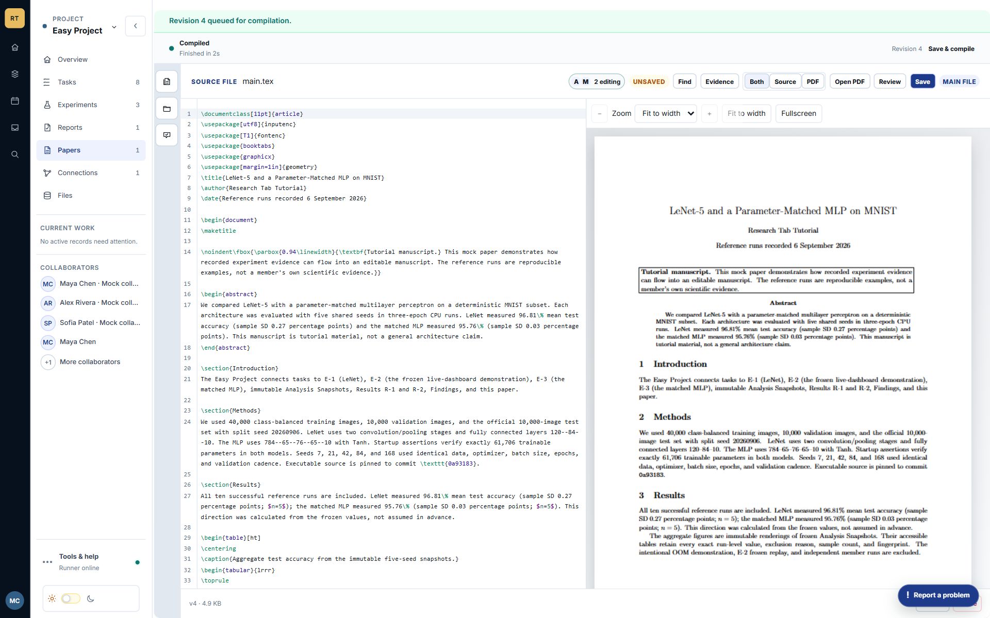Image resolution: width=990 pixels, height=618 pixels.
Task: Click Open PDF button
Action: point(849,81)
